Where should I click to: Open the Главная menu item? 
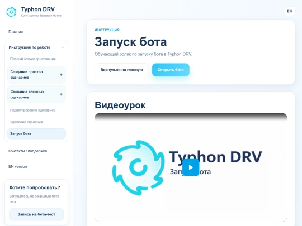(x=16, y=32)
